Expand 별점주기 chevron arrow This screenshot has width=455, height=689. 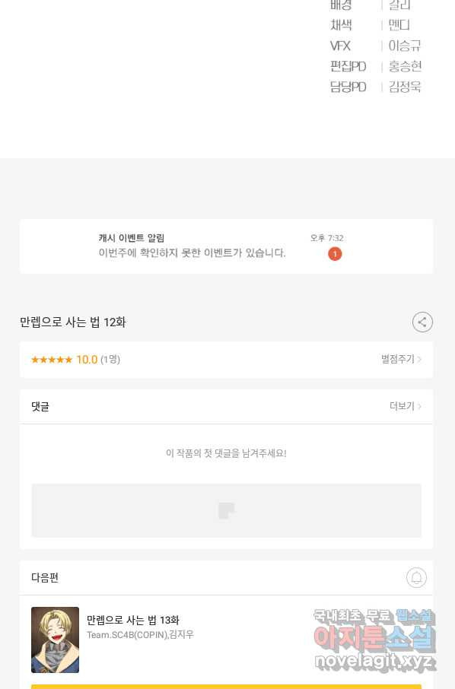[x=419, y=360]
